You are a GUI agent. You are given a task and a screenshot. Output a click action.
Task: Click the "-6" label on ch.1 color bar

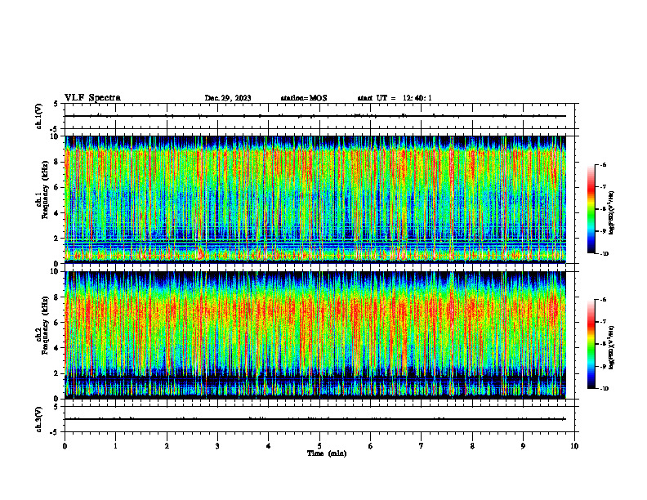[603, 165]
